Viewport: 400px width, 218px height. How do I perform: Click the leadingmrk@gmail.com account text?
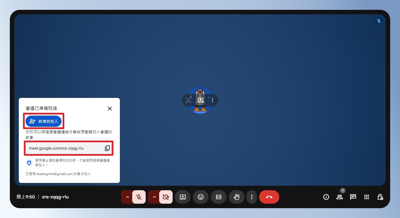(55, 174)
